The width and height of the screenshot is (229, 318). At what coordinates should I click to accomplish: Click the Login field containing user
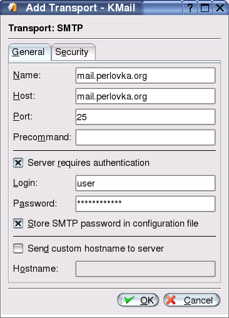(x=145, y=183)
